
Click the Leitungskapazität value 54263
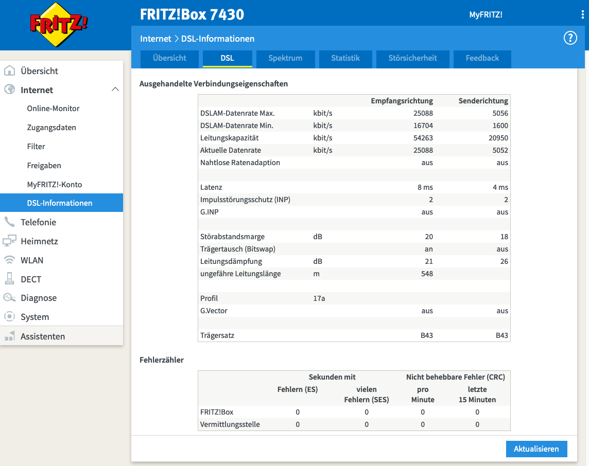pyautogui.click(x=423, y=138)
